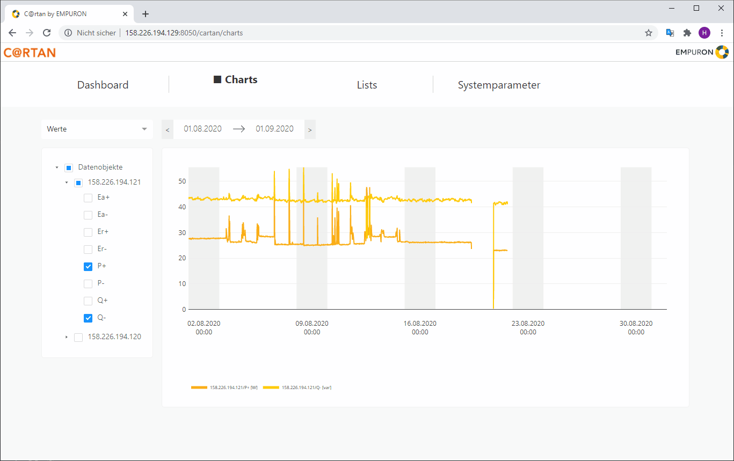Go to previous date range
The width and height of the screenshot is (734, 461).
pos(168,129)
